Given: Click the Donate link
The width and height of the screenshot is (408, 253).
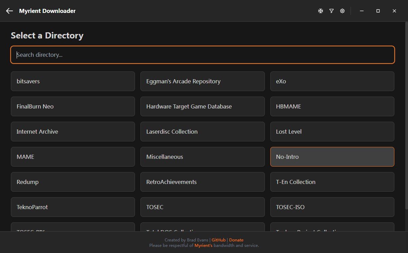Looking at the screenshot, I should tap(236, 240).
